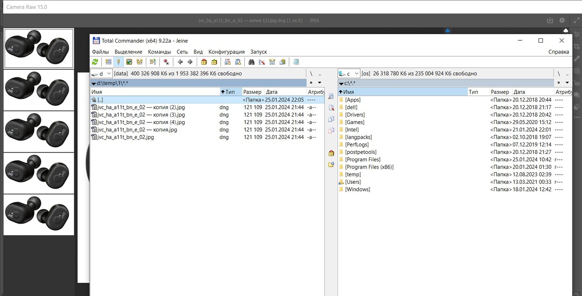The image size is (582, 296).
Task: Open the Файлы menu
Action: pyautogui.click(x=100, y=52)
